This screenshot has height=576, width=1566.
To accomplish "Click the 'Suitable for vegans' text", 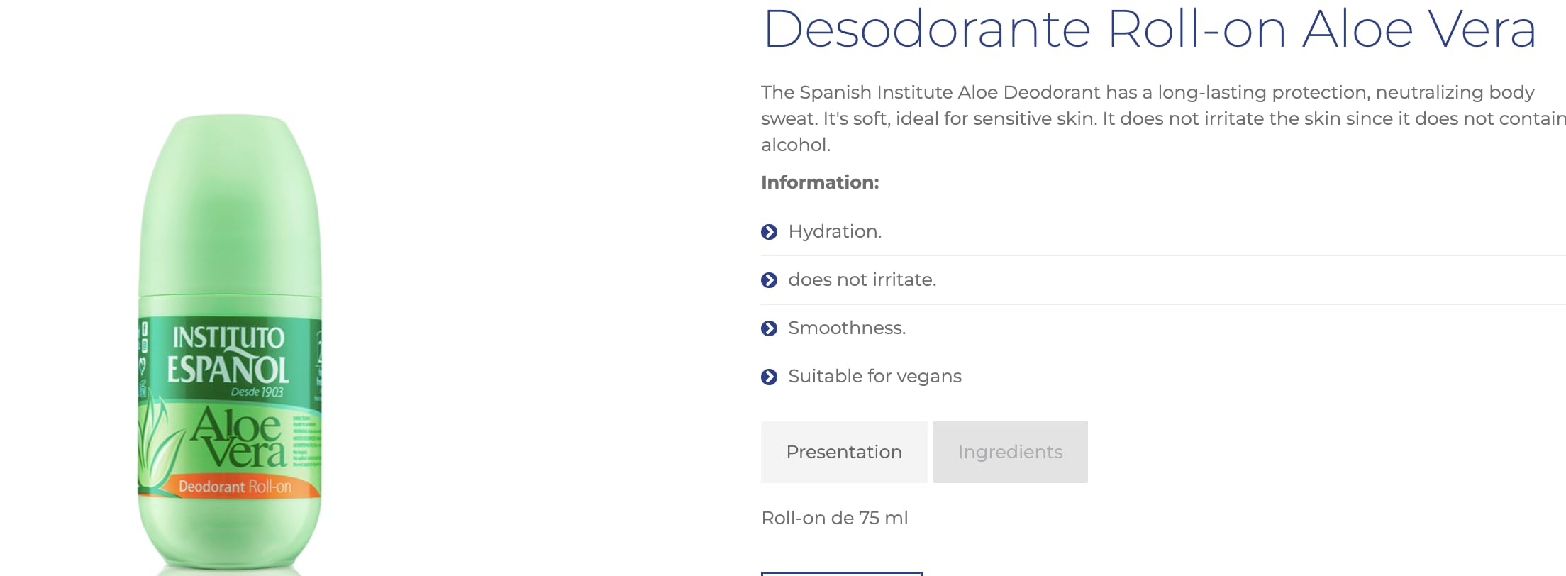I will (874, 377).
